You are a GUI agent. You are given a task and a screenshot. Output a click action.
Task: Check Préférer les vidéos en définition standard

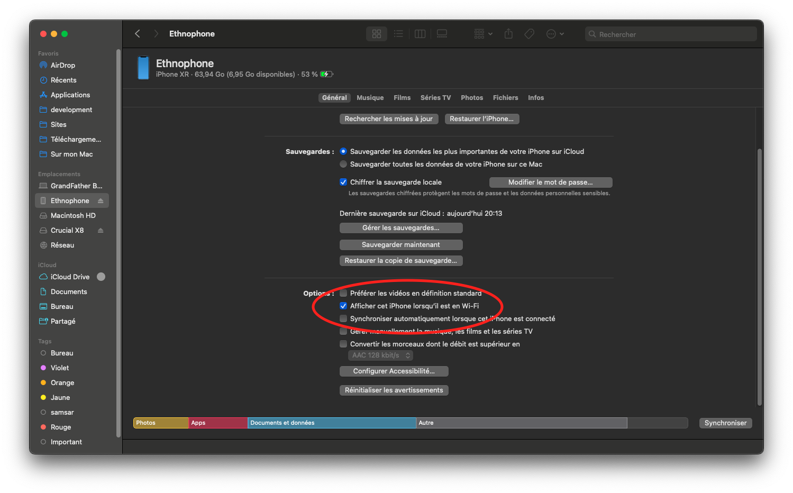click(343, 293)
